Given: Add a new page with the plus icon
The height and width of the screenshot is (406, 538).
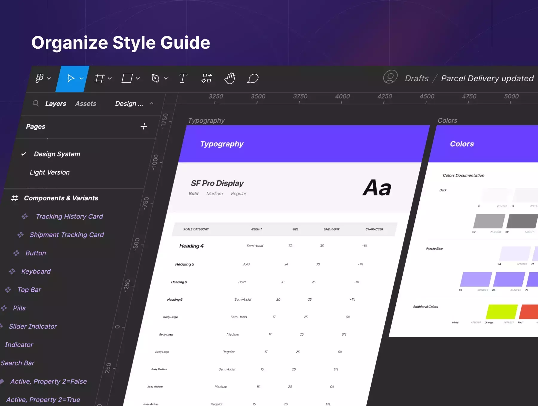Looking at the screenshot, I should 144,127.
